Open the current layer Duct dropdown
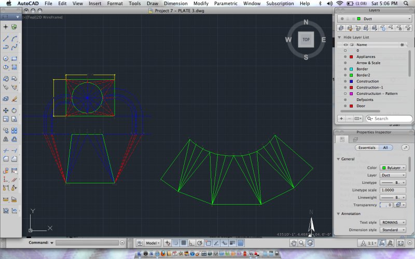This screenshot has height=259, width=415. 374,19
